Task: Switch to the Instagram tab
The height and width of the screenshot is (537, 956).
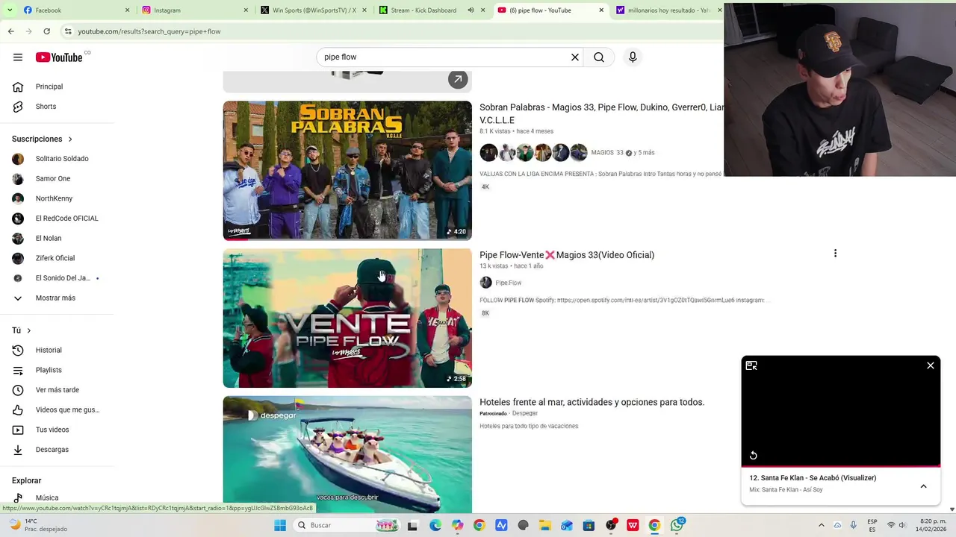Action: (195, 10)
